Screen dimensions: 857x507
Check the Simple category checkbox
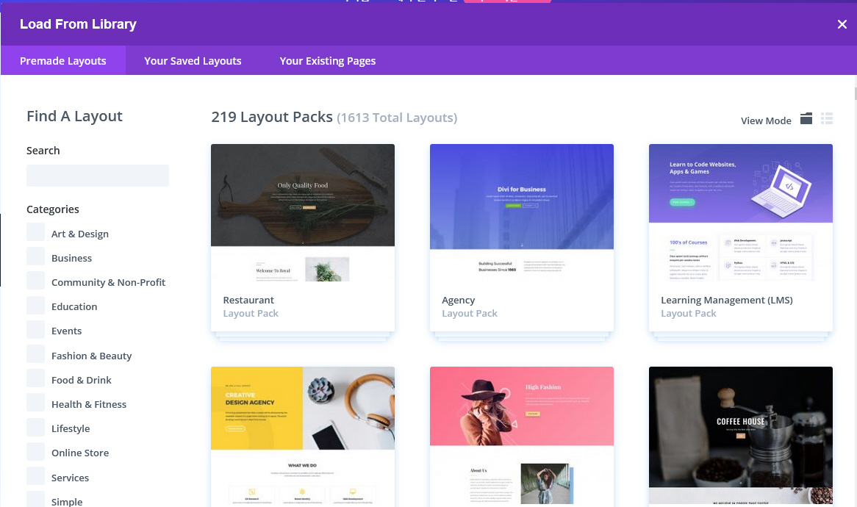point(35,499)
